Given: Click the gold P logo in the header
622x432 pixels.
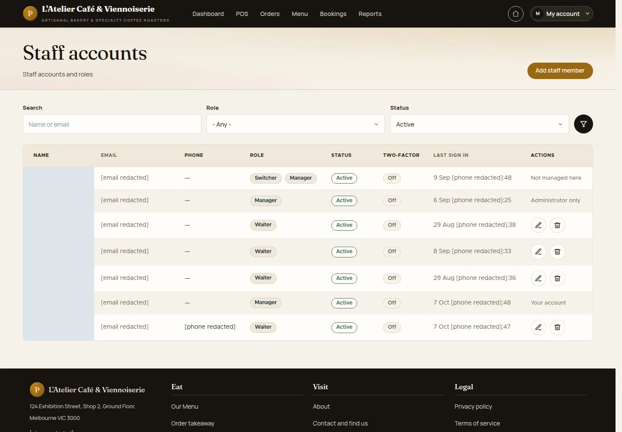Looking at the screenshot, I should tap(30, 13).
